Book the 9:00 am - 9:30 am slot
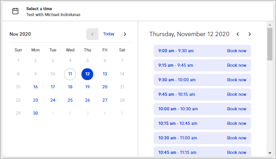This screenshot has height=159, width=276. point(237,51)
